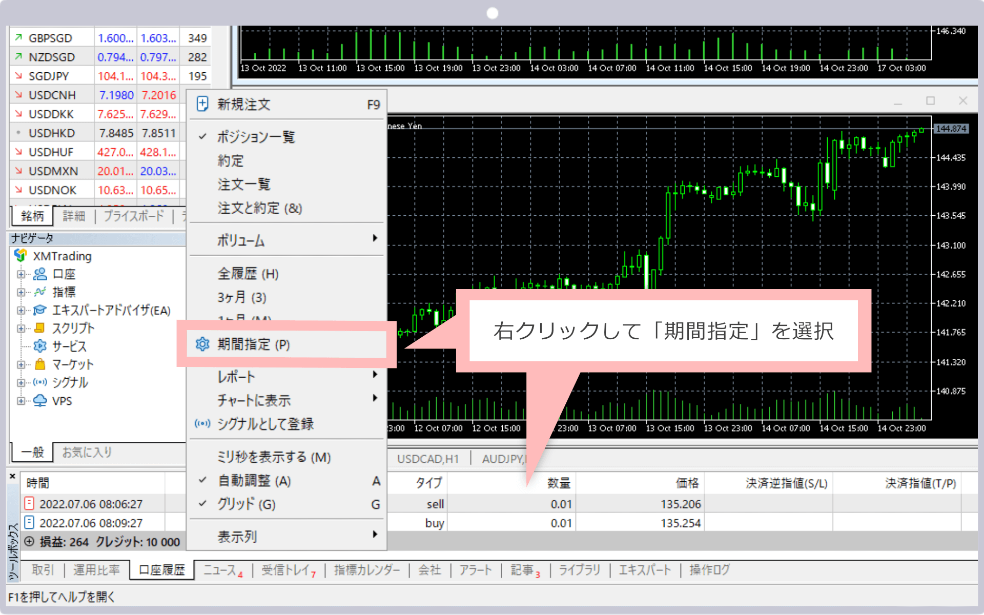Expand the 口座 tree node
Screen dimensions: 984x615
[x=20, y=274]
